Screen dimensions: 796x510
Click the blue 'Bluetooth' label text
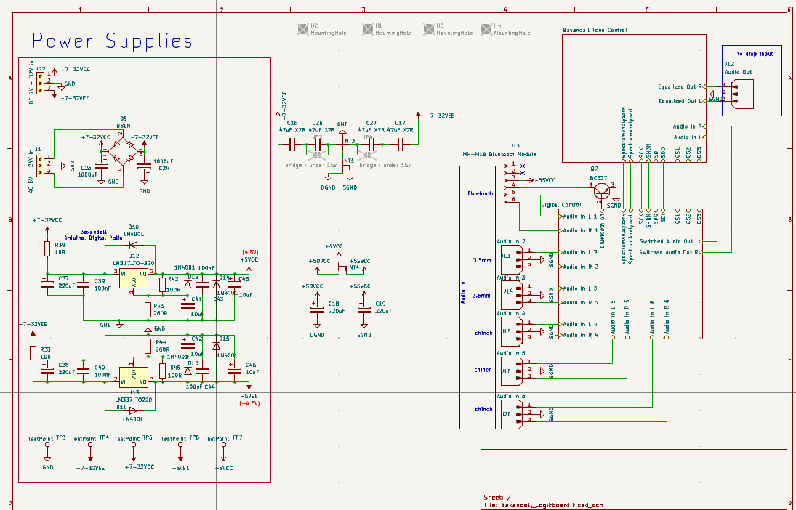click(481, 193)
